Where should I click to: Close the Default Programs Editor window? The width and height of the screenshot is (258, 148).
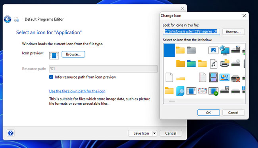coord(182,9)
